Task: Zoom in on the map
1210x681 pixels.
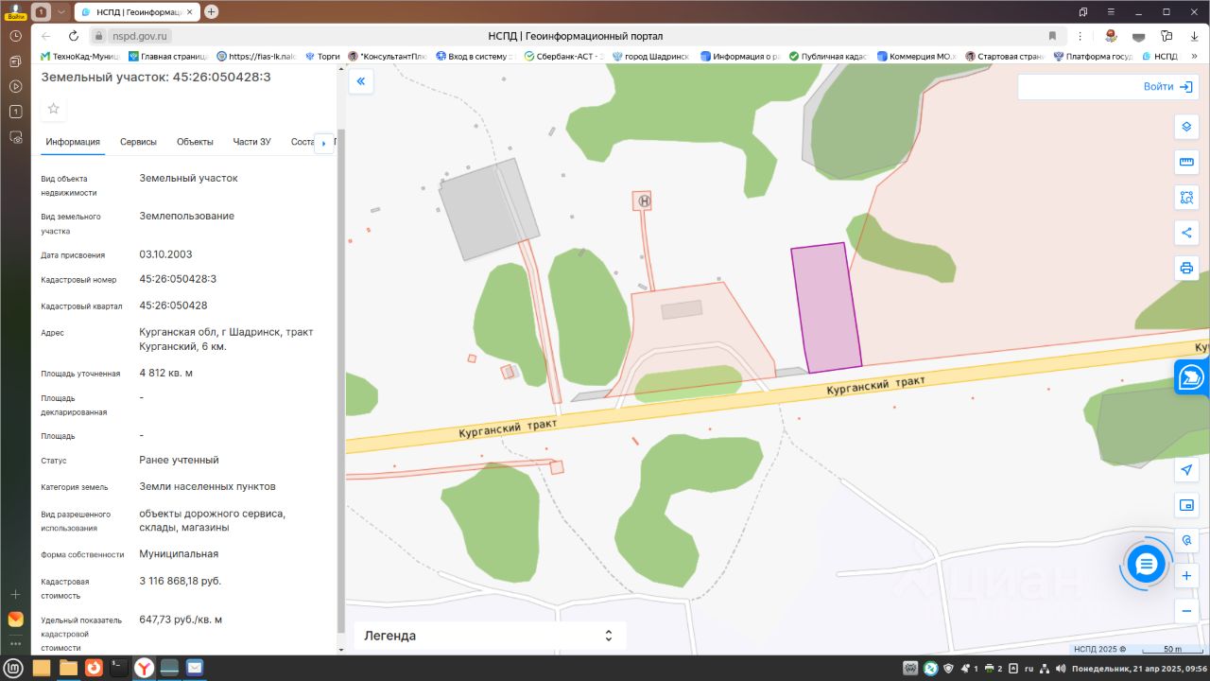Action: tap(1186, 575)
